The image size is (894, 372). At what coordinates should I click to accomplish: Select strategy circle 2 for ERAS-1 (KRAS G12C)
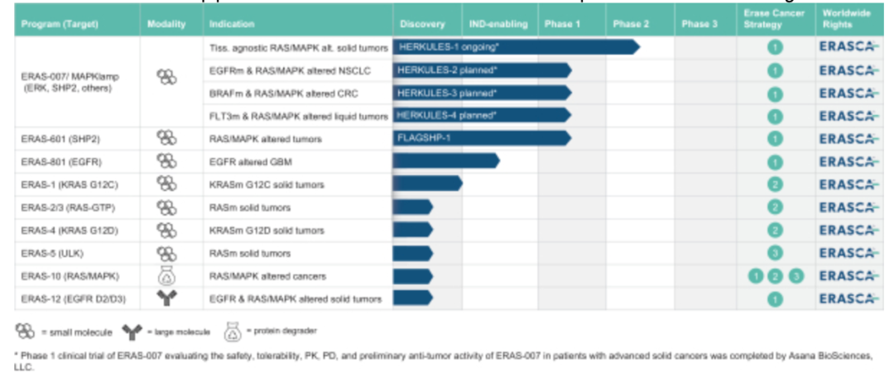click(x=774, y=184)
